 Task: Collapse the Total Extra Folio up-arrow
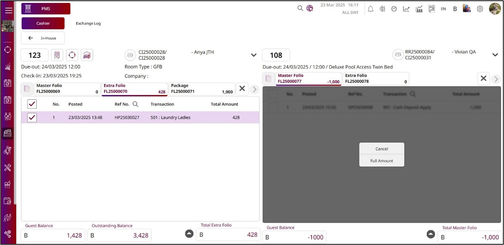point(189,234)
